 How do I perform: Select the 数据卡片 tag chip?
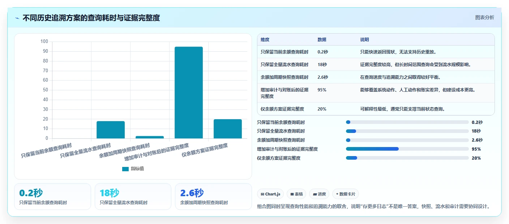346,194
